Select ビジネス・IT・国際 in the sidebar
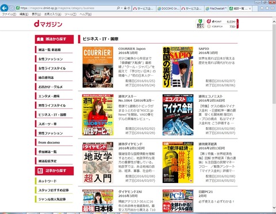Viewport: 276px width, 214px height. coord(54,114)
